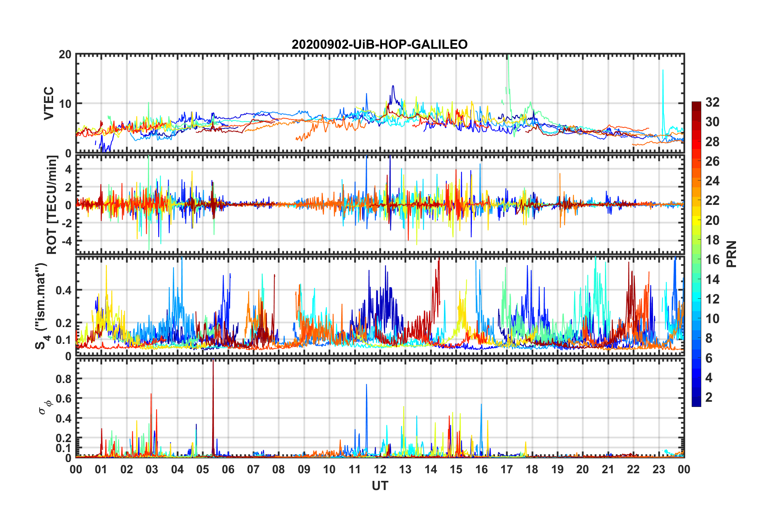Click the VTEC axis label
Viewport: 760px width, 508px height.
point(49,103)
